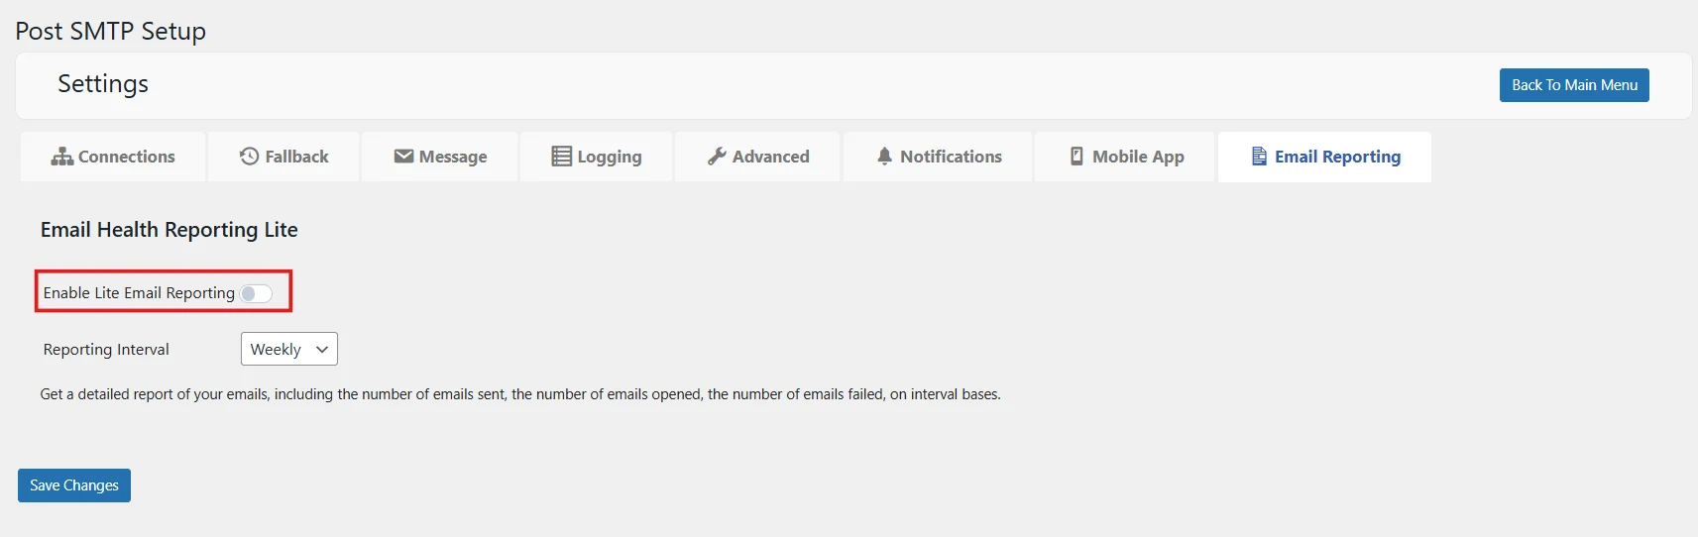Select the Logging tab
This screenshot has height=537, width=1698.
[597, 157]
